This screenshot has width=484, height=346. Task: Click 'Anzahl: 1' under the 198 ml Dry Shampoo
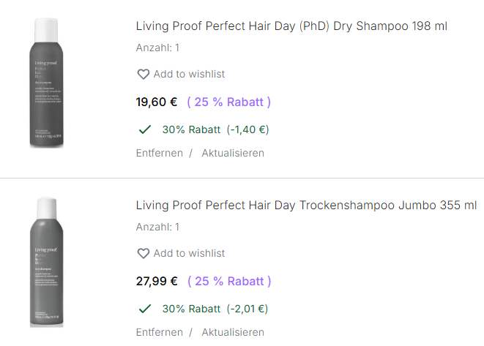(x=157, y=48)
